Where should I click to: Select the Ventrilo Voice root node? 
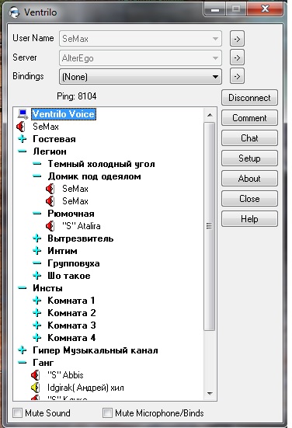point(64,114)
